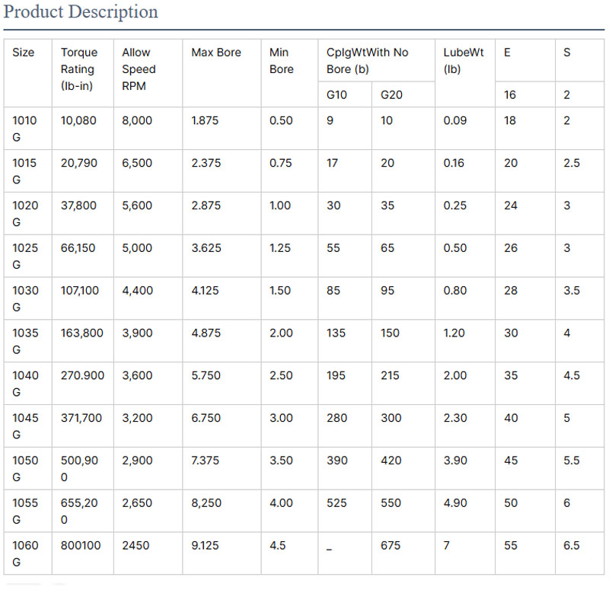Screen dimensions: 609x609
Task: Click the 800100 torque value
Action: [81, 546]
